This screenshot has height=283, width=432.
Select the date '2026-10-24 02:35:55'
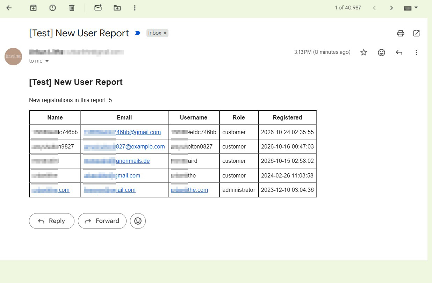click(x=287, y=132)
